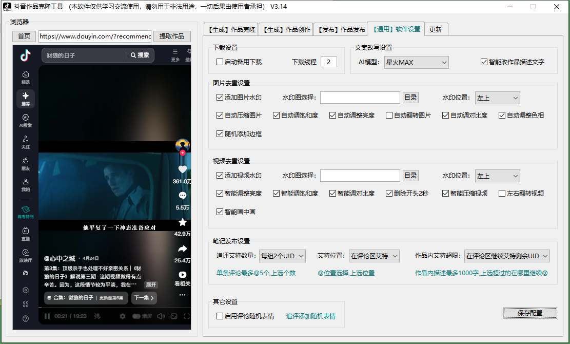The width and height of the screenshot is (570, 344).
Task: Open the AI搜索 feature in sidebar
Action: point(25,119)
